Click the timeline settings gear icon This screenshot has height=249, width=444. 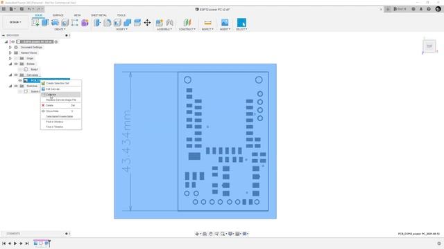(x=439, y=243)
